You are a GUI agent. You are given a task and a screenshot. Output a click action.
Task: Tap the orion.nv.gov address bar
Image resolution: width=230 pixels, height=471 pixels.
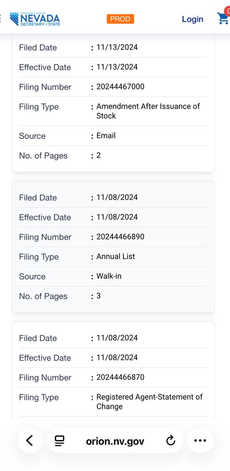click(x=115, y=441)
